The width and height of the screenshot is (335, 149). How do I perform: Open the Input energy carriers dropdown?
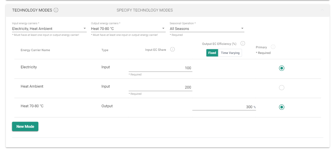click(49, 29)
